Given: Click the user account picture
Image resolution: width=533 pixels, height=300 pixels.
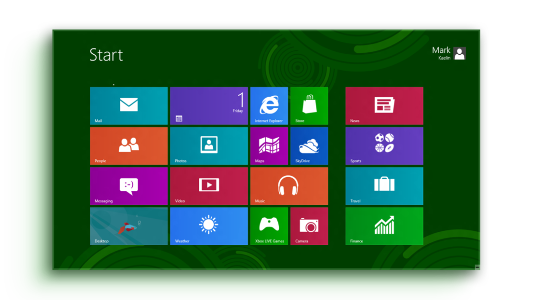Looking at the screenshot, I should 459,53.
